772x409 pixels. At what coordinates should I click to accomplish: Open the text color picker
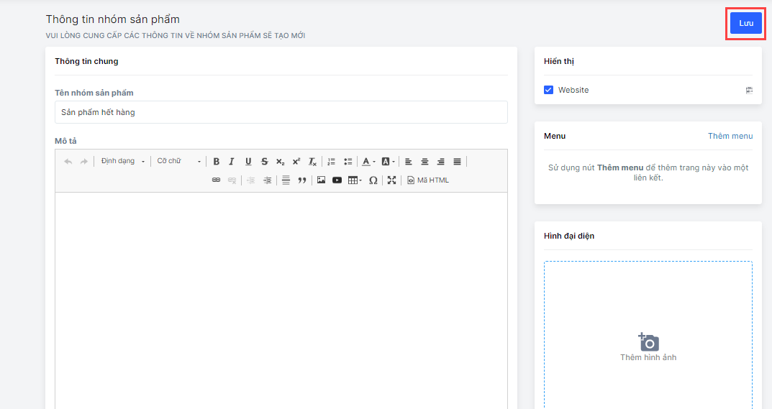(x=368, y=162)
